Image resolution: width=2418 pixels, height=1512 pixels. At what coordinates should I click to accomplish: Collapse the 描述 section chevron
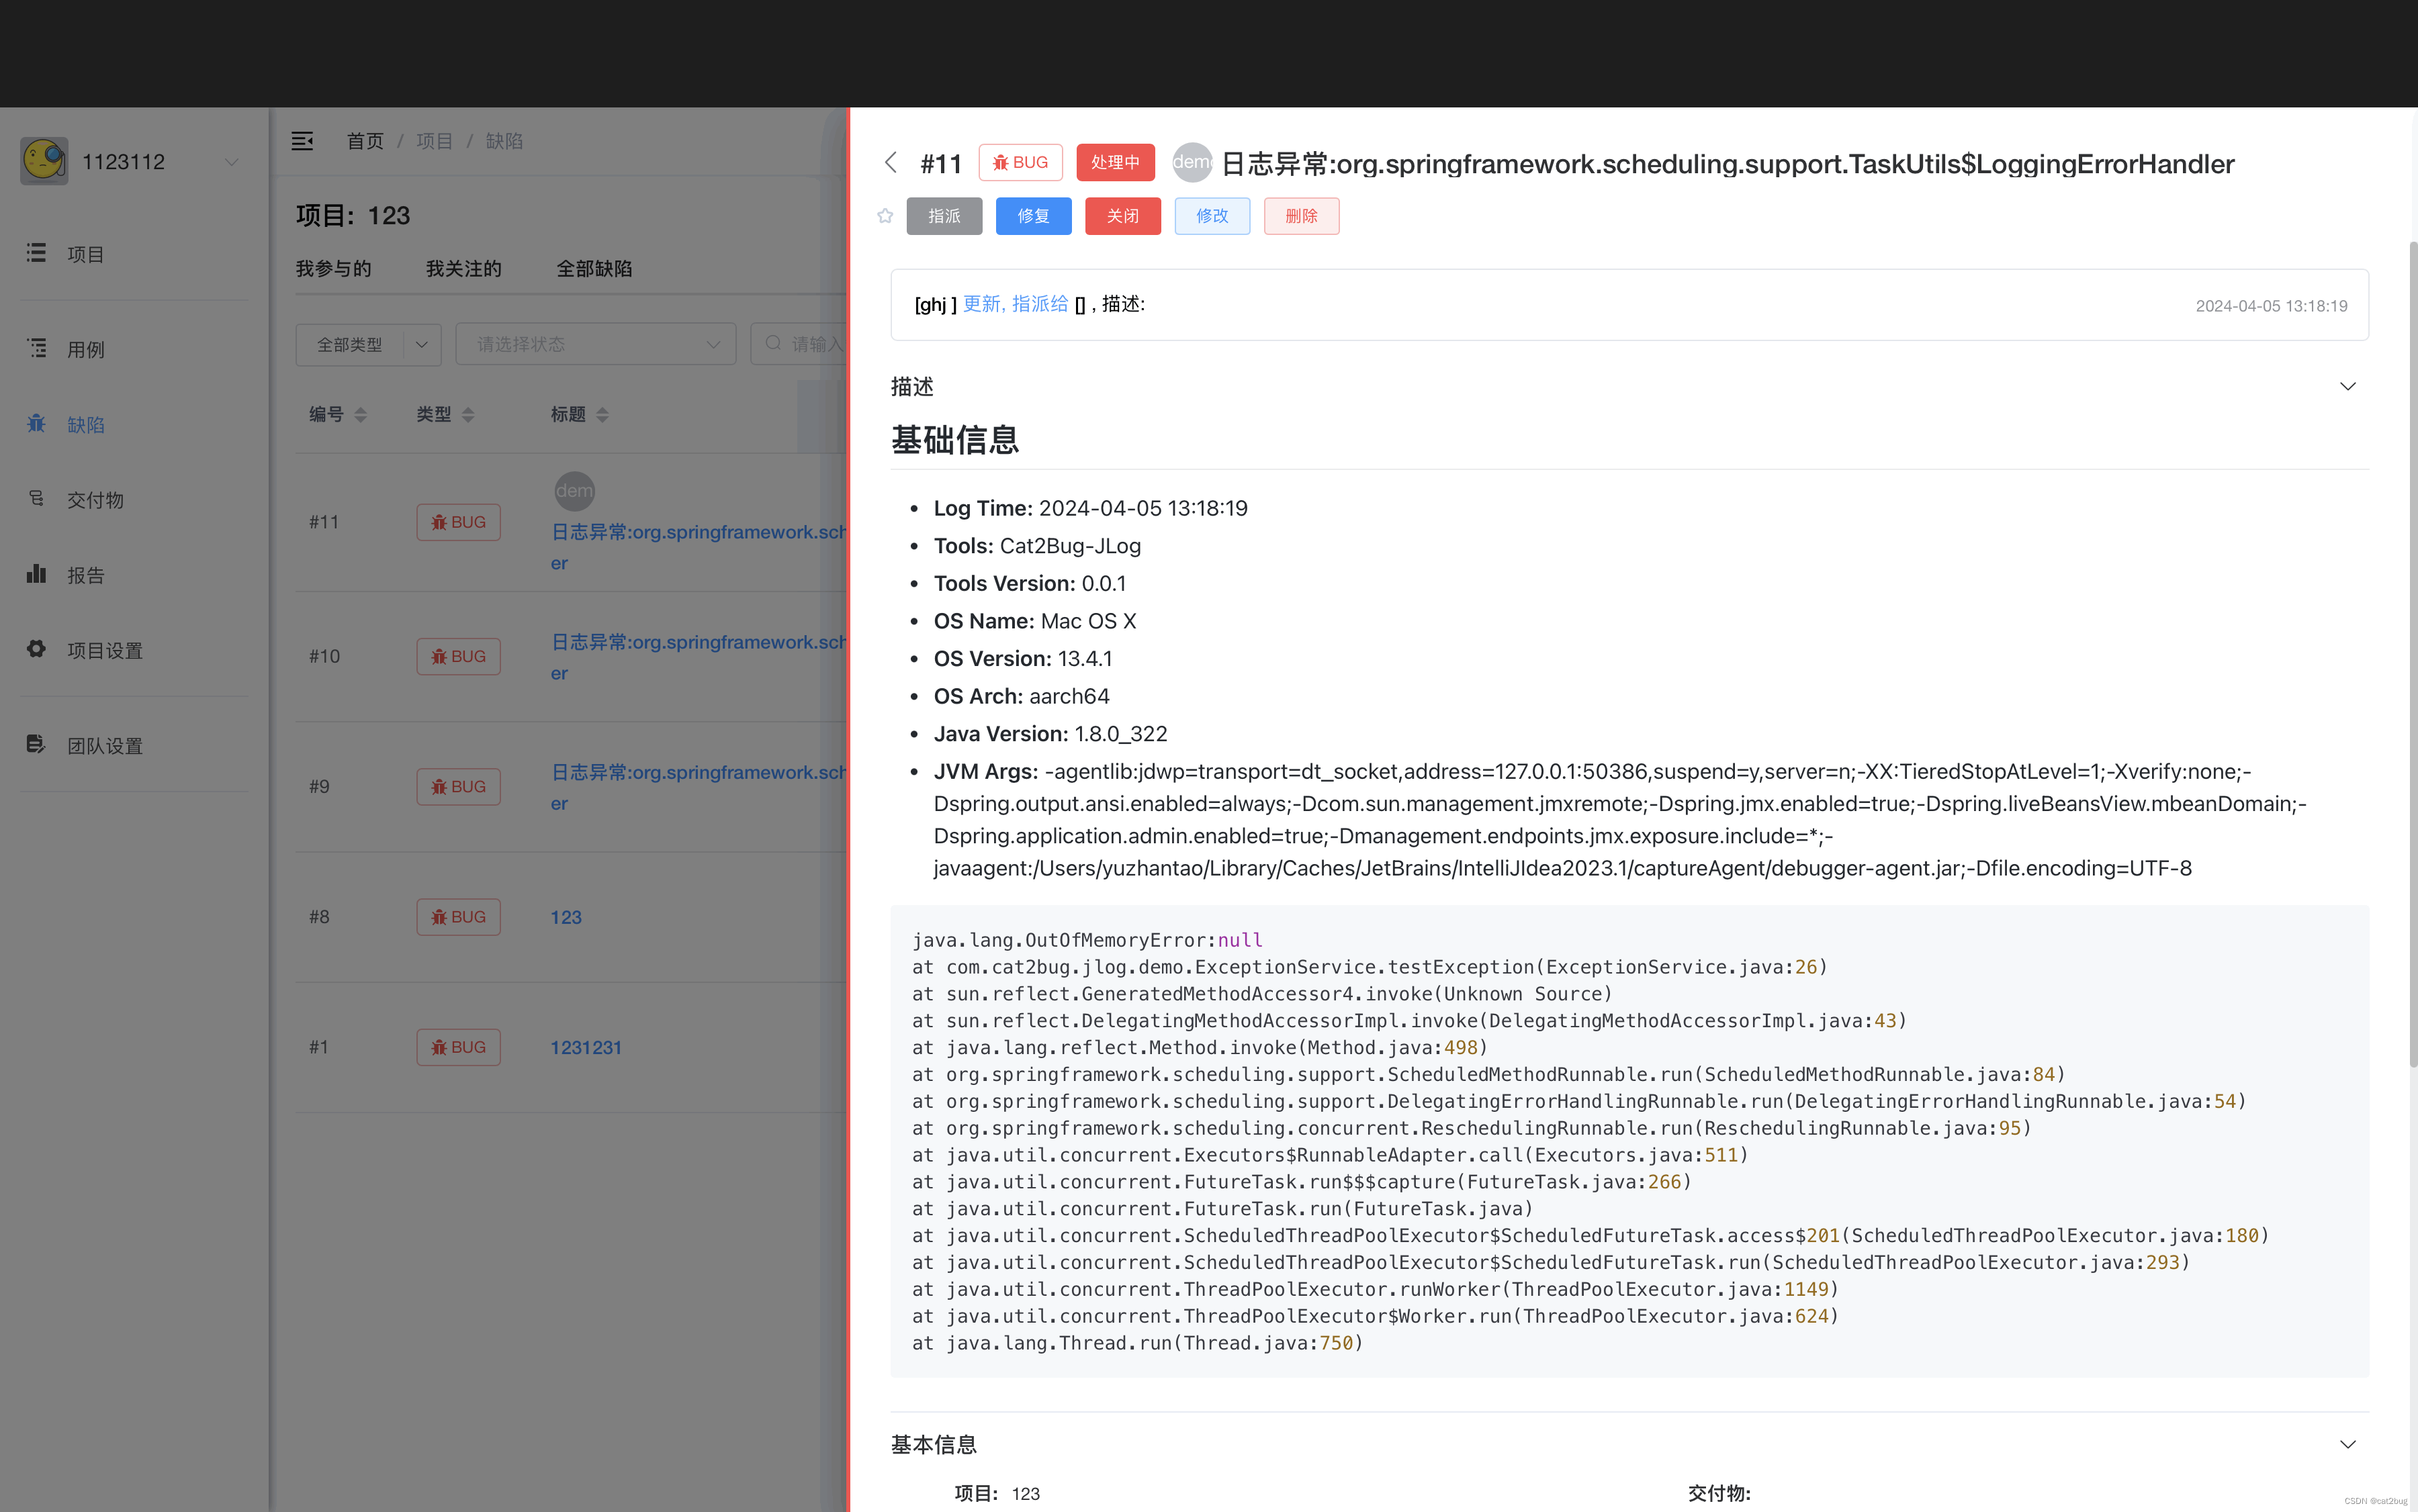[x=2348, y=386]
